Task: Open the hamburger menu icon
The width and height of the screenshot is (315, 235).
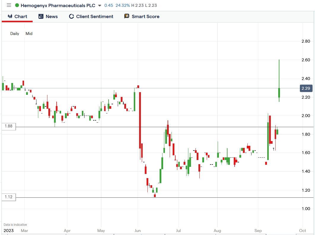Action: [9, 5]
